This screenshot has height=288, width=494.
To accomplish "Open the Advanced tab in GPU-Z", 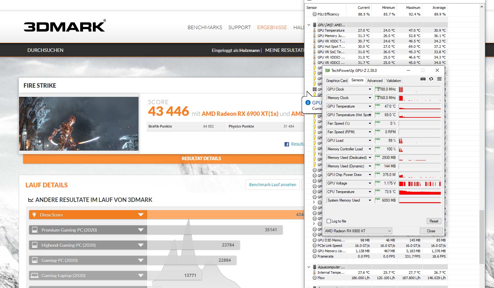I will (x=375, y=81).
